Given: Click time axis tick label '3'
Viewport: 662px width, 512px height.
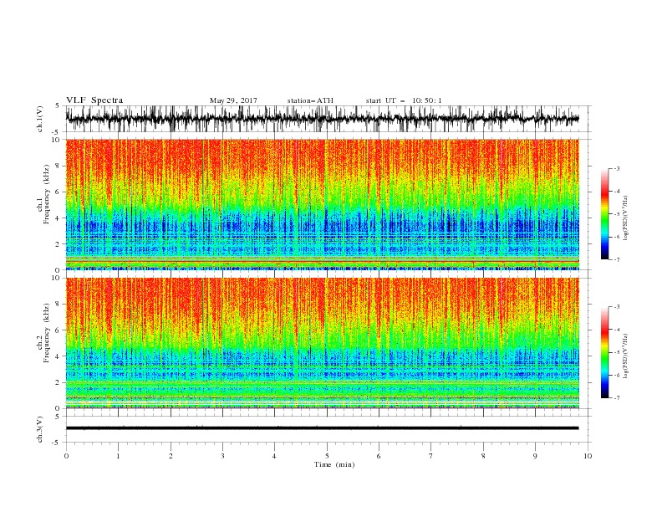Looking at the screenshot, I should coord(222,456).
